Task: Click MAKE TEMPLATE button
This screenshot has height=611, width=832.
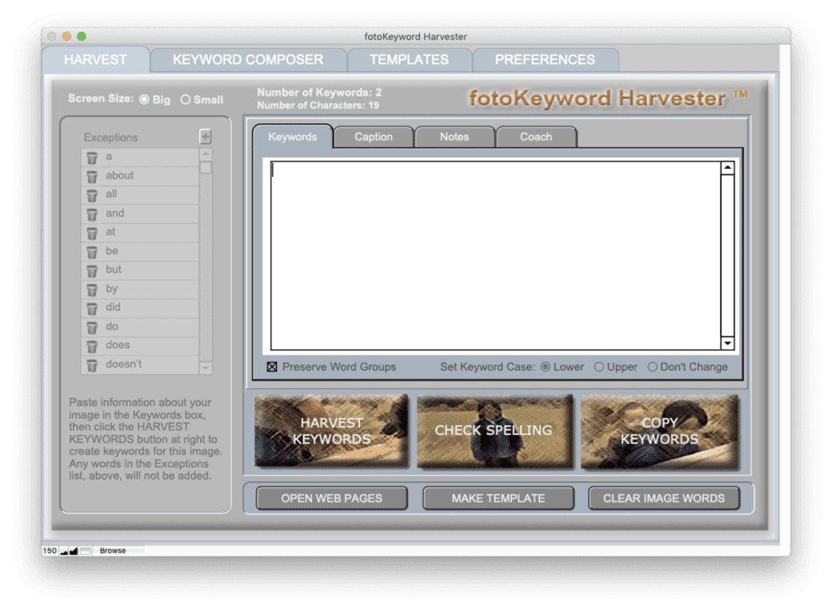Action: 498,498
